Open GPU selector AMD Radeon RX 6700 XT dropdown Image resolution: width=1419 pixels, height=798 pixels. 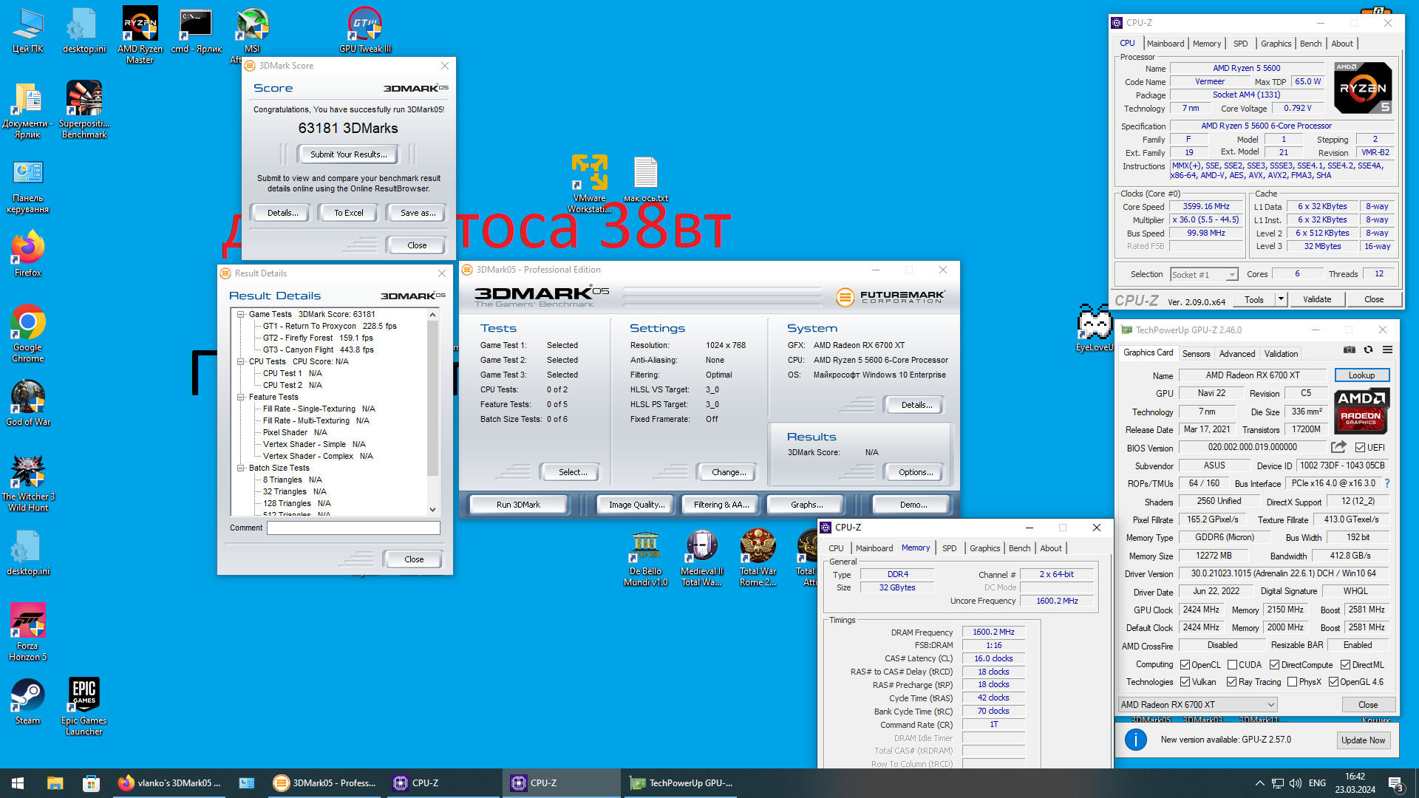[x=1197, y=705]
